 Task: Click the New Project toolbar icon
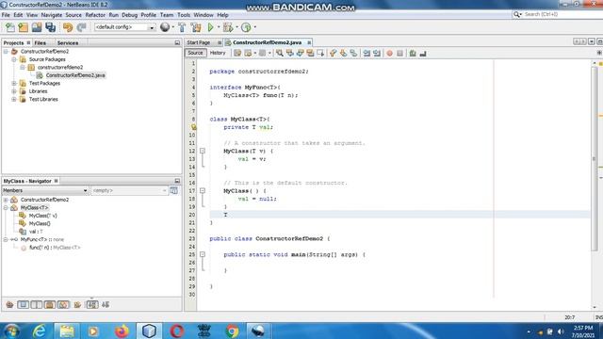pos(23,27)
